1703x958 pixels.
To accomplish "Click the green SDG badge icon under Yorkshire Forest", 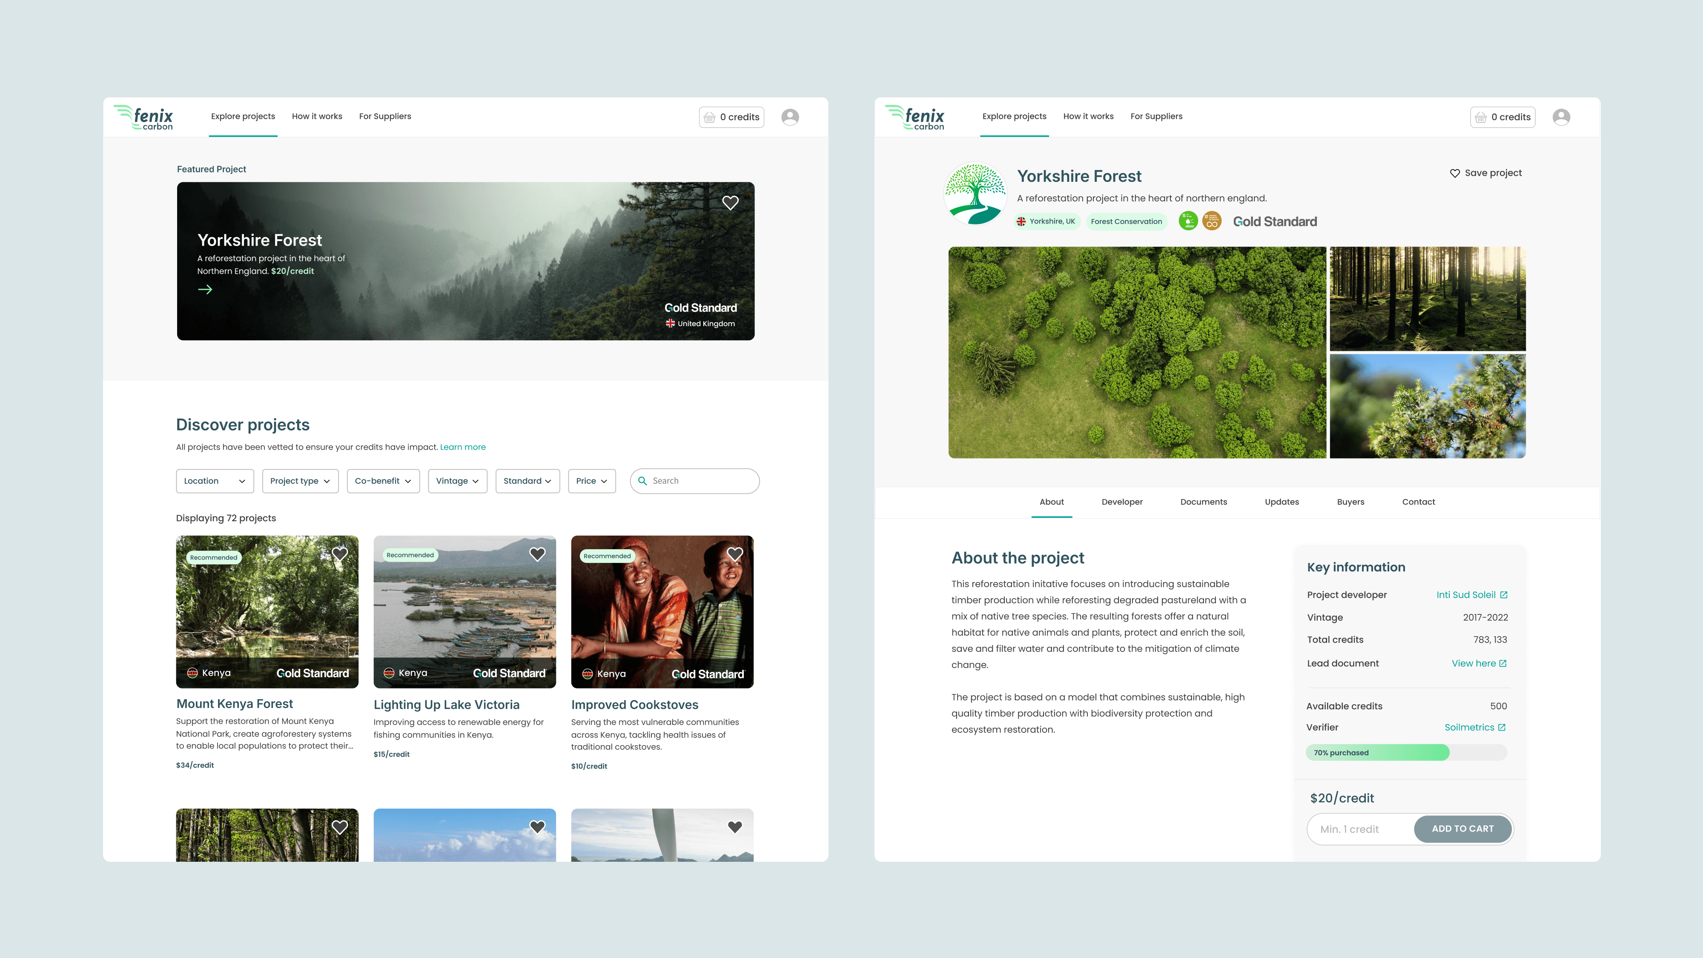I will tap(1188, 221).
